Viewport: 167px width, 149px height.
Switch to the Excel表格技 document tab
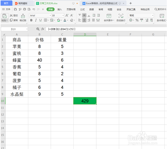pos(103,4)
